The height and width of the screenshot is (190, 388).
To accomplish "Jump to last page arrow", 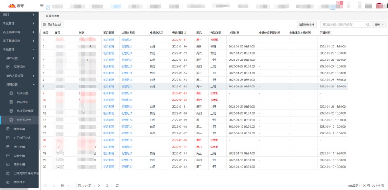I will click(x=107, y=185).
